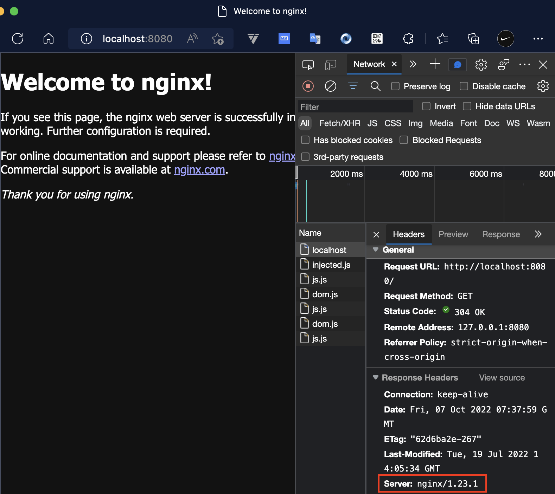The height and width of the screenshot is (494, 555).
Task: Check the Disable cache option
Action: tap(464, 86)
